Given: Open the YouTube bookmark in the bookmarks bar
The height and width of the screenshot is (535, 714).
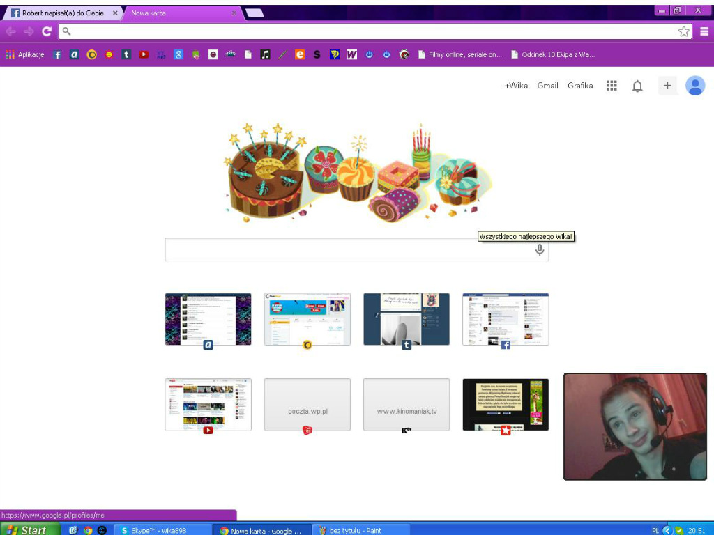Looking at the screenshot, I should coord(144,54).
